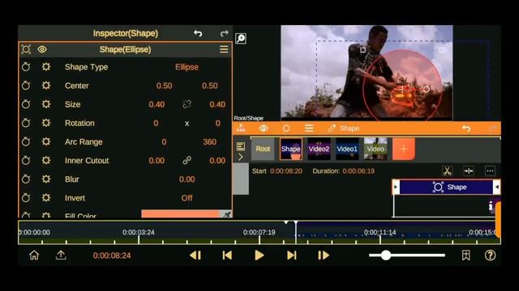519x291 pixels.
Task: Click timeline ruler at 0:00:03:24
Action: tap(139, 232)
